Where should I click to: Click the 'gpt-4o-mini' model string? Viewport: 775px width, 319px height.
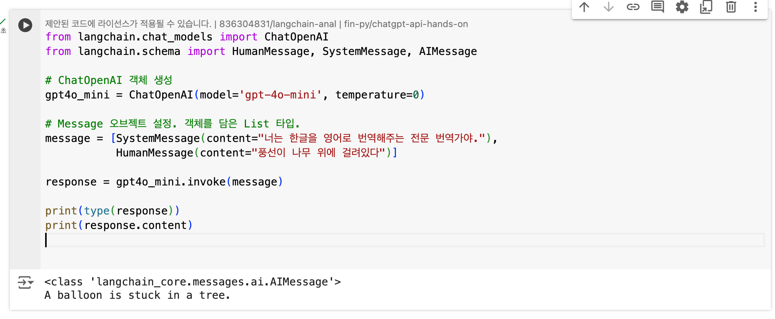(x=280, y=95)
